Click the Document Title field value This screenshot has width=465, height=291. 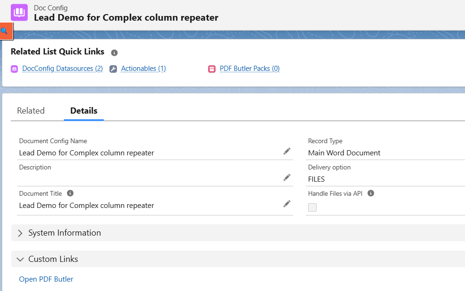point(86,206)
